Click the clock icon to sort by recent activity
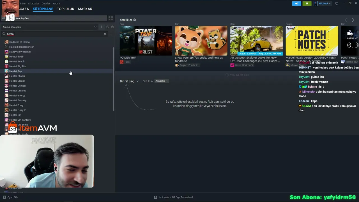The image size is (359, 202). [108, 27]
